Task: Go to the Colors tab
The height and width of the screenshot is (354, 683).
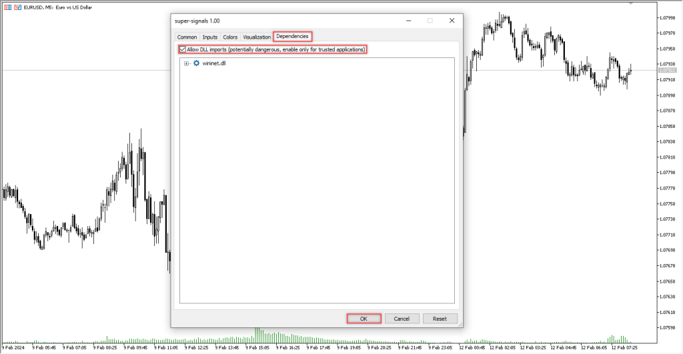Action: point(230,37)
